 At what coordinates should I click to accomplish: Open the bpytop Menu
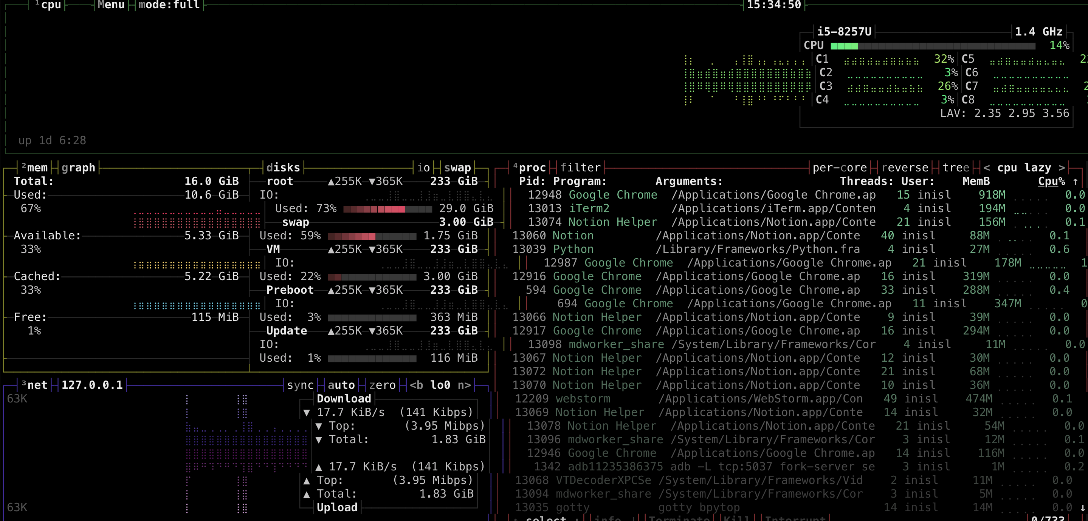111,5
